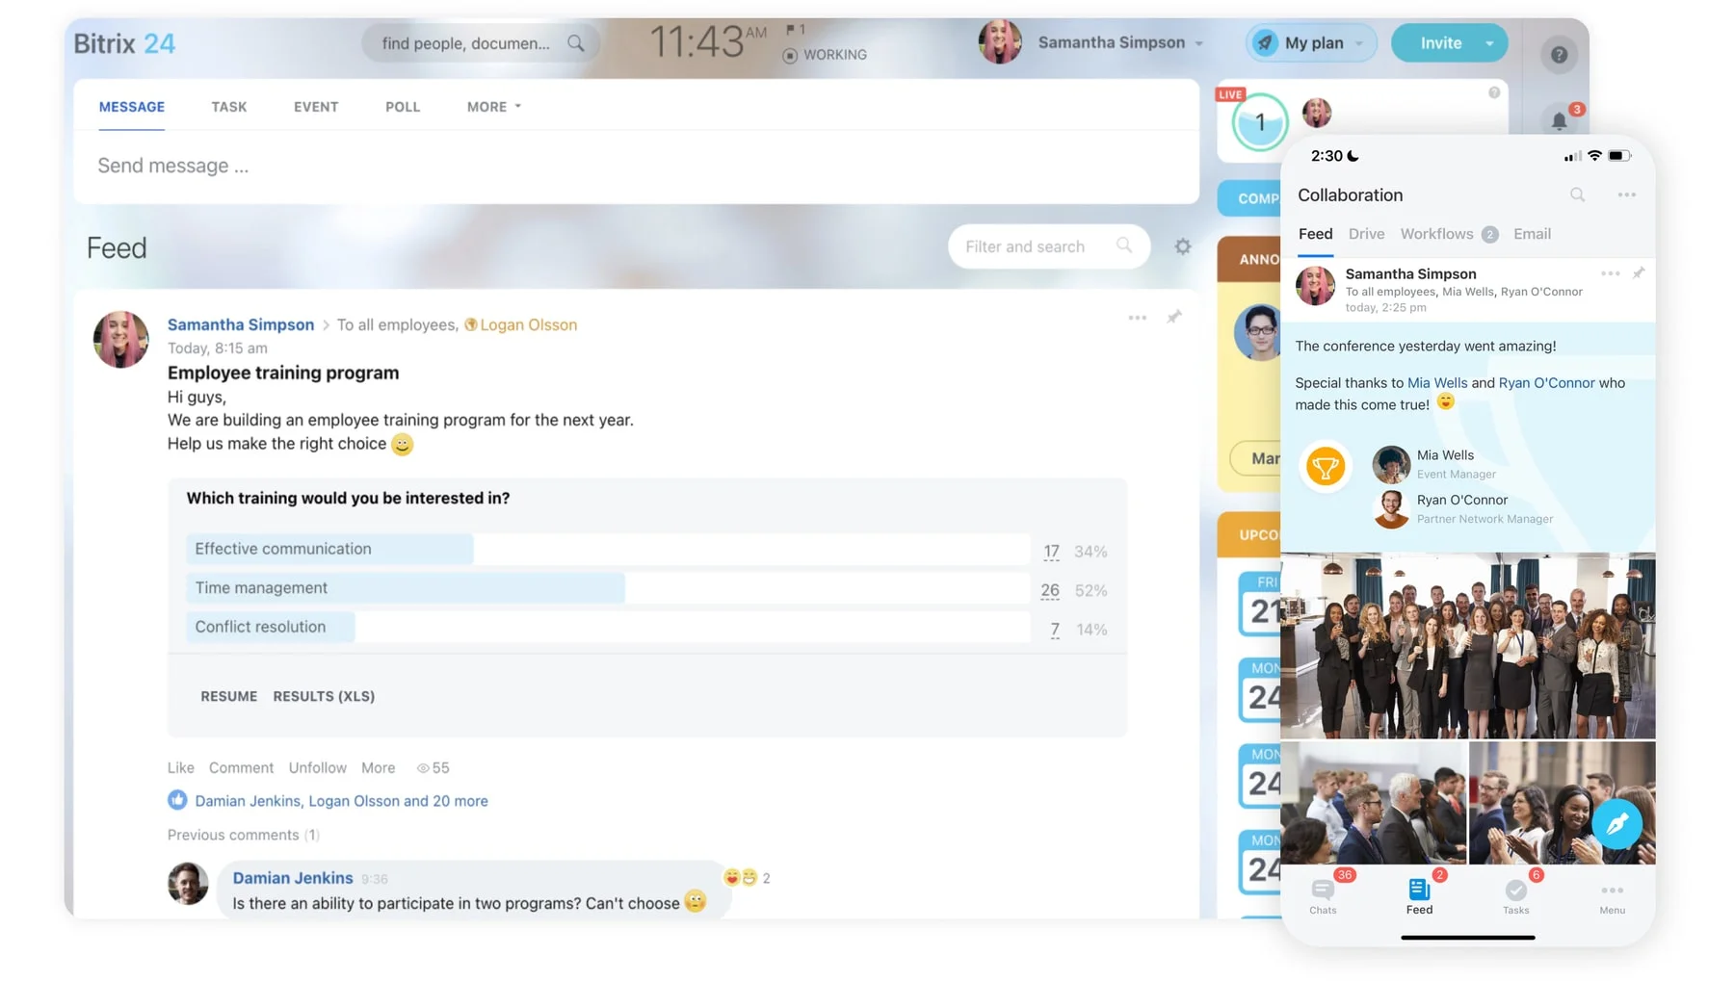
Task: Tap the search icon in Collaboration
Action: tap(1577, 194)
